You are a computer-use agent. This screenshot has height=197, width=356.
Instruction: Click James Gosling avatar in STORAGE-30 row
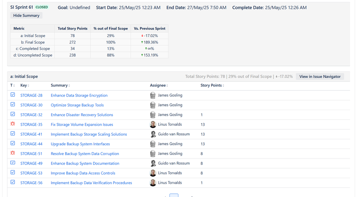pos(153,105)
